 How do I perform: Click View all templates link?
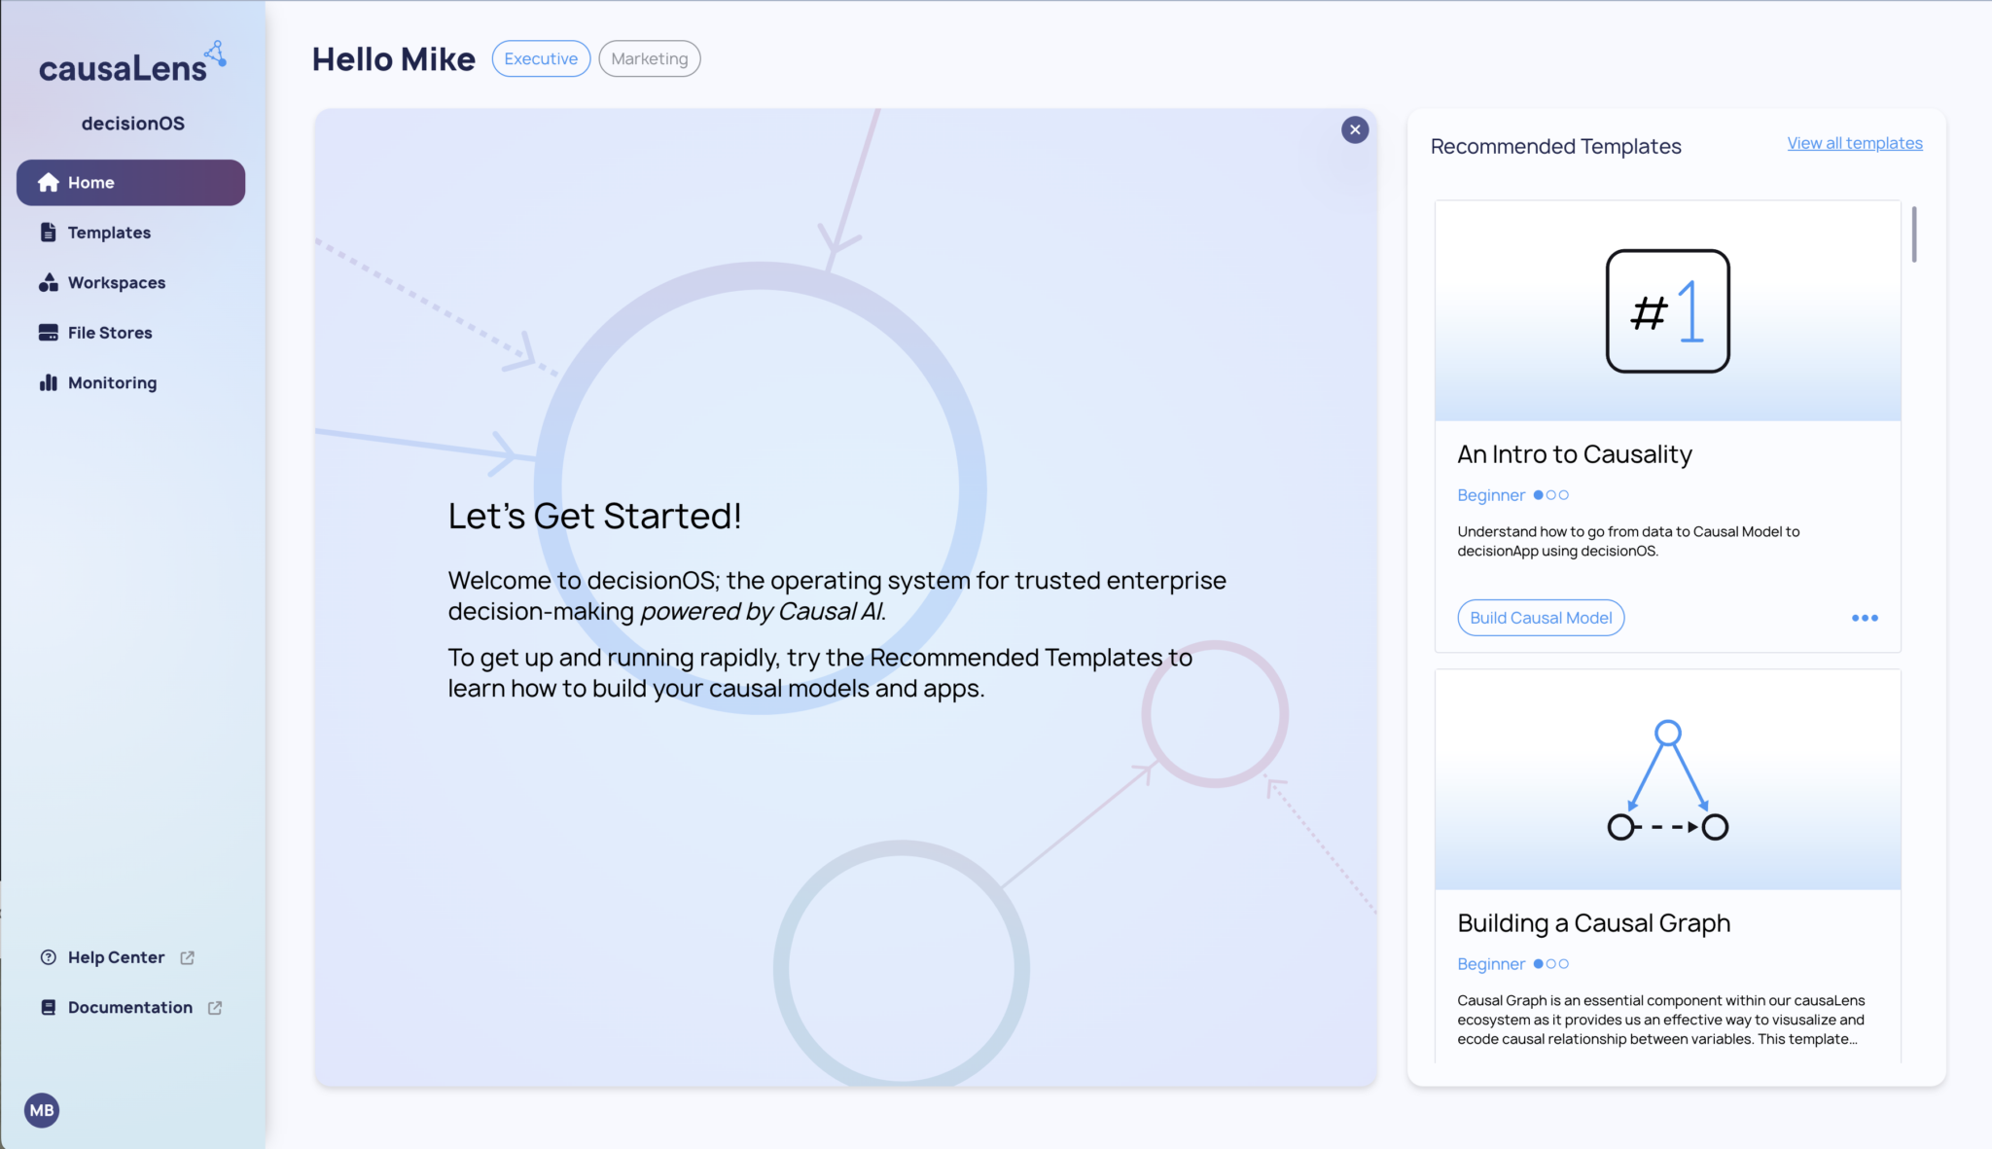click(x=1854, y=144)
